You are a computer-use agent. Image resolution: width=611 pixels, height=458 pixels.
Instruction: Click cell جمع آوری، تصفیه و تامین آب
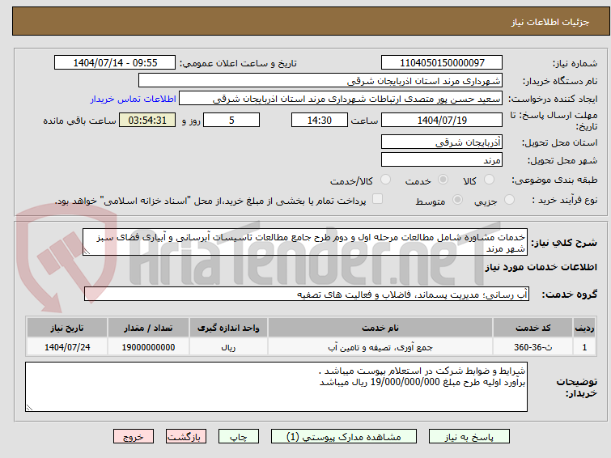point(380,347)
